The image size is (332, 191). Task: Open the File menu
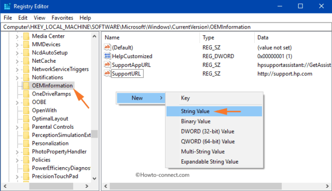tap(8, 18)
